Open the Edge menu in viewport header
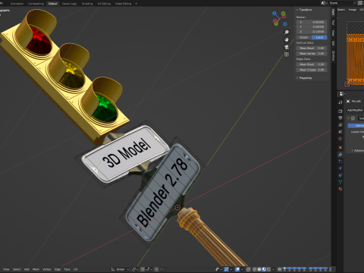Viewport: 364px width, 273px height. coord(58,269)
